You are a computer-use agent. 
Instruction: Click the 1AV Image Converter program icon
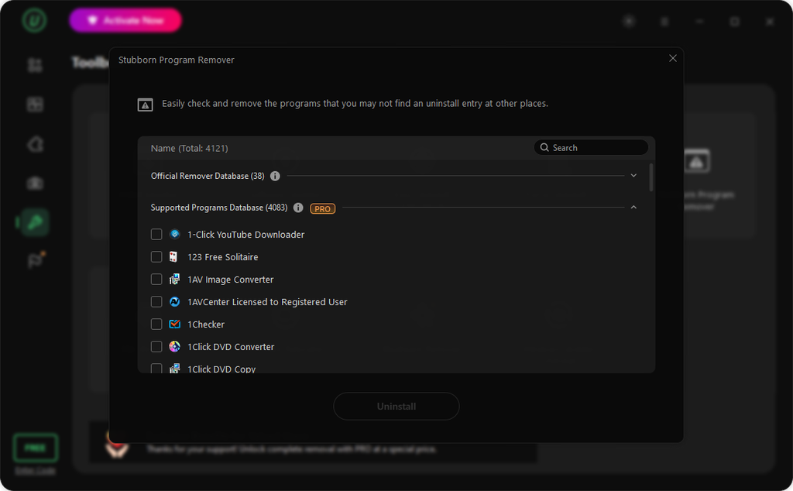[174, 279]
